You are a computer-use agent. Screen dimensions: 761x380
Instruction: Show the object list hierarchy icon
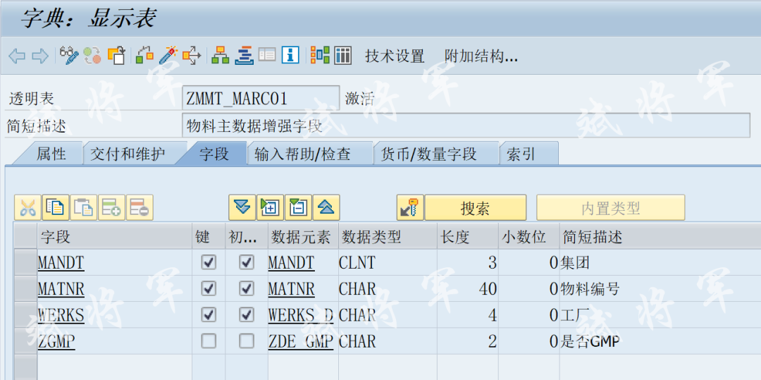point(221,55)
